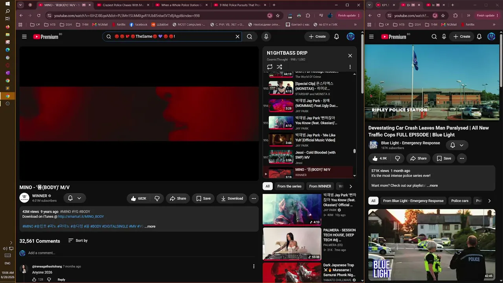Open more actions for MINO BODY video
The image size is (503, 283).
pos(254,198)
